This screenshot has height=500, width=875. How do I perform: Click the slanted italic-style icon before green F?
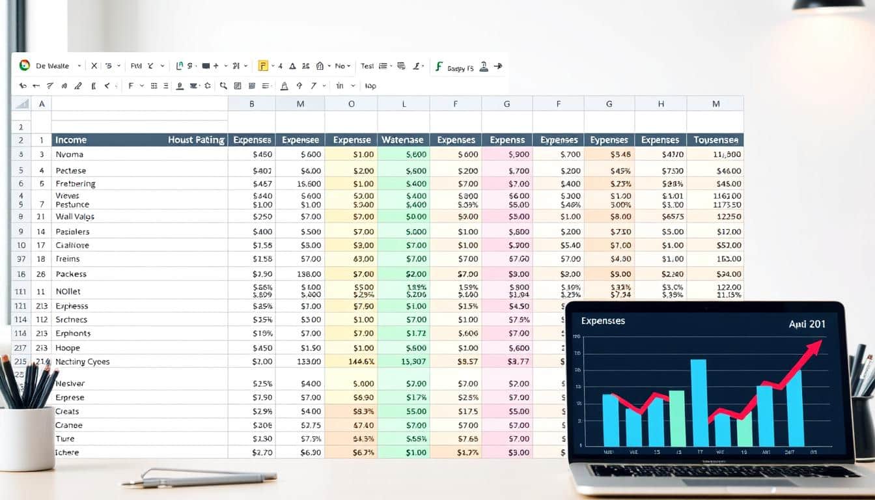(x=417, y=66)
